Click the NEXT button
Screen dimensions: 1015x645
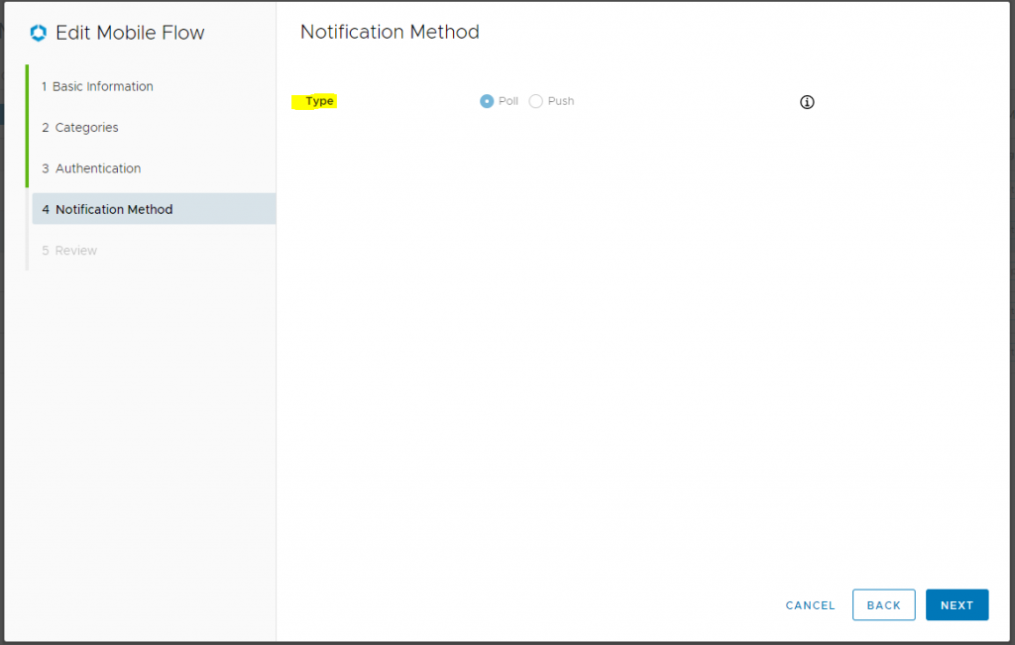pos(957,605)
